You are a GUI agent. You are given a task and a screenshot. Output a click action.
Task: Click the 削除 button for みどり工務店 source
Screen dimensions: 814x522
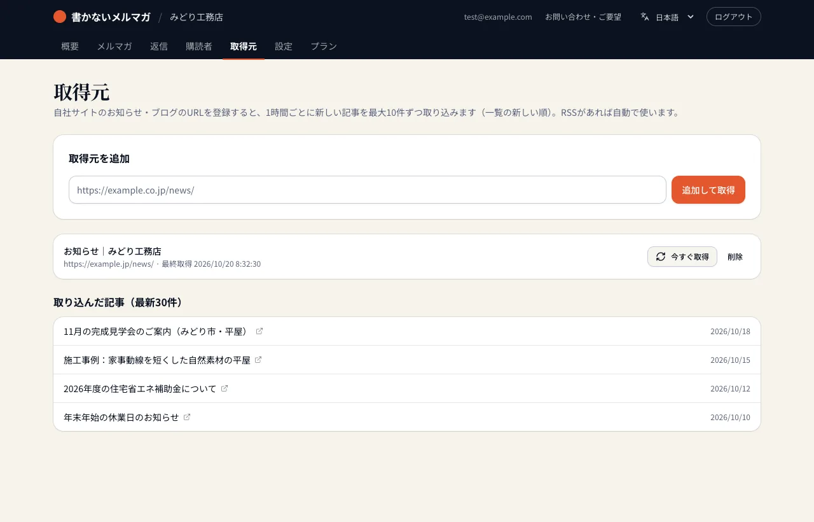[x=735, y=257]
